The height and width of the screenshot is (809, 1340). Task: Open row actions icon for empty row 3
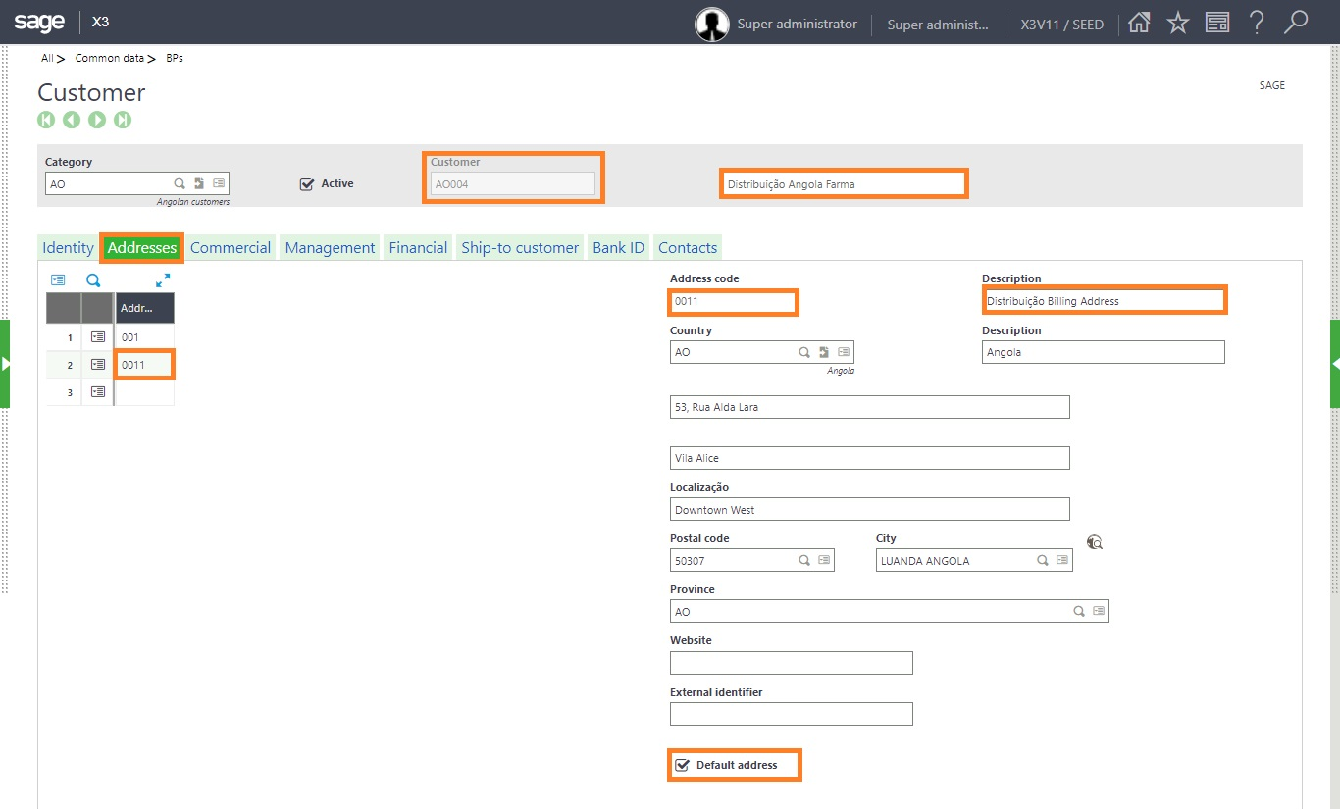(97, 391)
